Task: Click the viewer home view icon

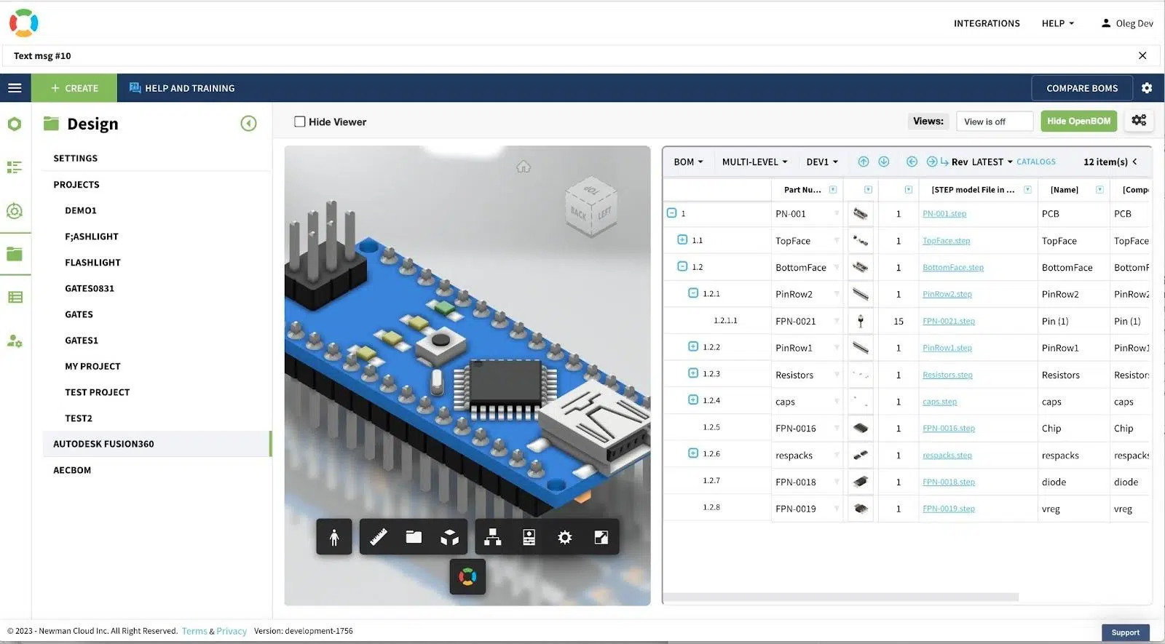Action: (x=524, y=167)
